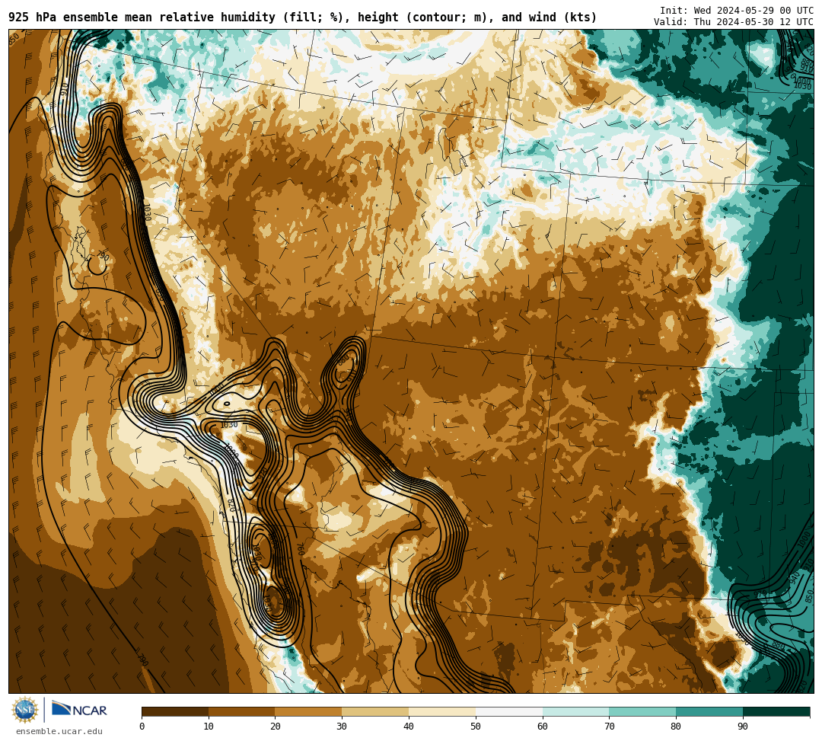Select the 20-30% humidity colorbar swatch

[x=309, y=711]
